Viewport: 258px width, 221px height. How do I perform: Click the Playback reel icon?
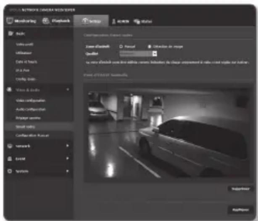(45, 21)
